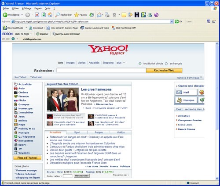Screen dimensions: 220x186
Task: Click Yahoo! France logo
Action: 108,50
